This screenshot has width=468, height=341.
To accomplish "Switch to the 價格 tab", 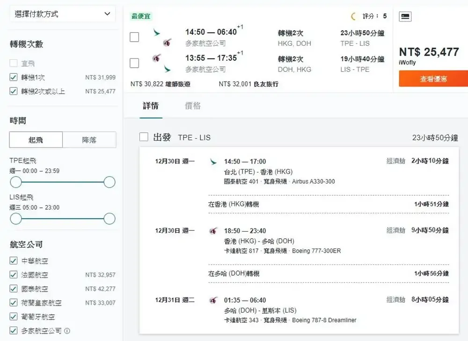I will point(193,106).
